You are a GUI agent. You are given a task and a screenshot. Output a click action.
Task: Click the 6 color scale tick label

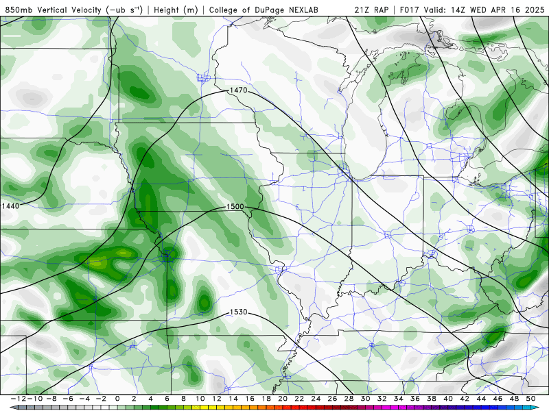pos(167,399)
